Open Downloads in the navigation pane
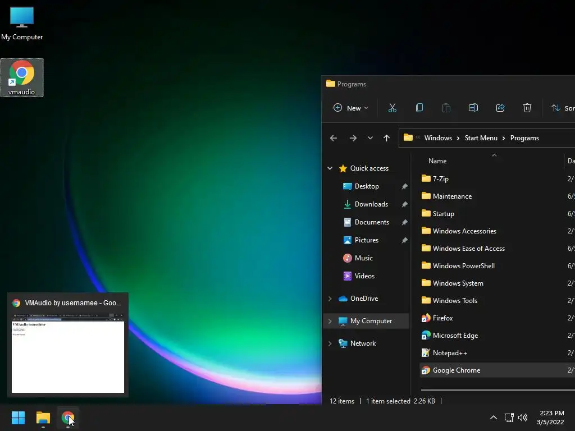The image size is (575, 431). point(371,204)
